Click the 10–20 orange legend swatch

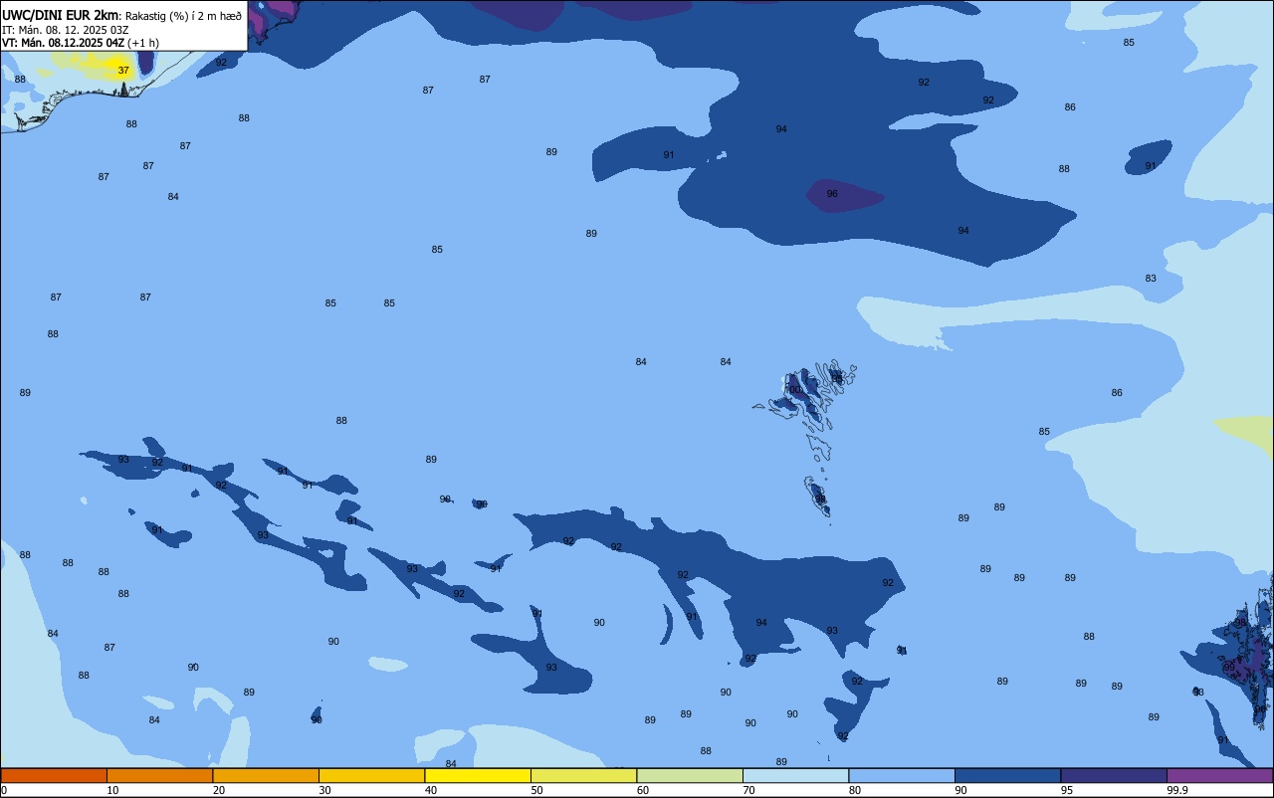click(x=159, y=775)
